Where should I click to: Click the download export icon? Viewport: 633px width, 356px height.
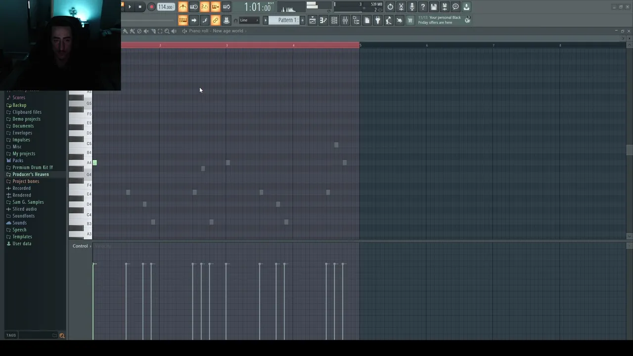pyautogui.click(x=466, y=7)
